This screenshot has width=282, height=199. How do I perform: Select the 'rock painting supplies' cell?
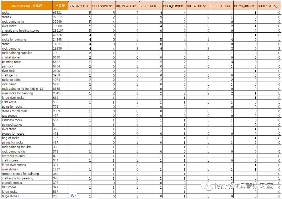click(27, 53)
